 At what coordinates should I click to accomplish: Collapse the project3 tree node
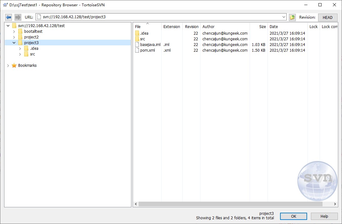[x=14, y=43]
